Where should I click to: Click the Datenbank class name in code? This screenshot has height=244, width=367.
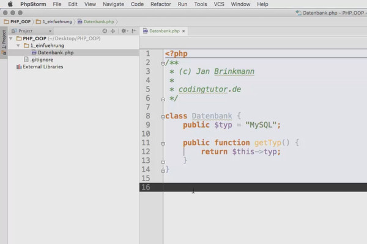(212, 116)
